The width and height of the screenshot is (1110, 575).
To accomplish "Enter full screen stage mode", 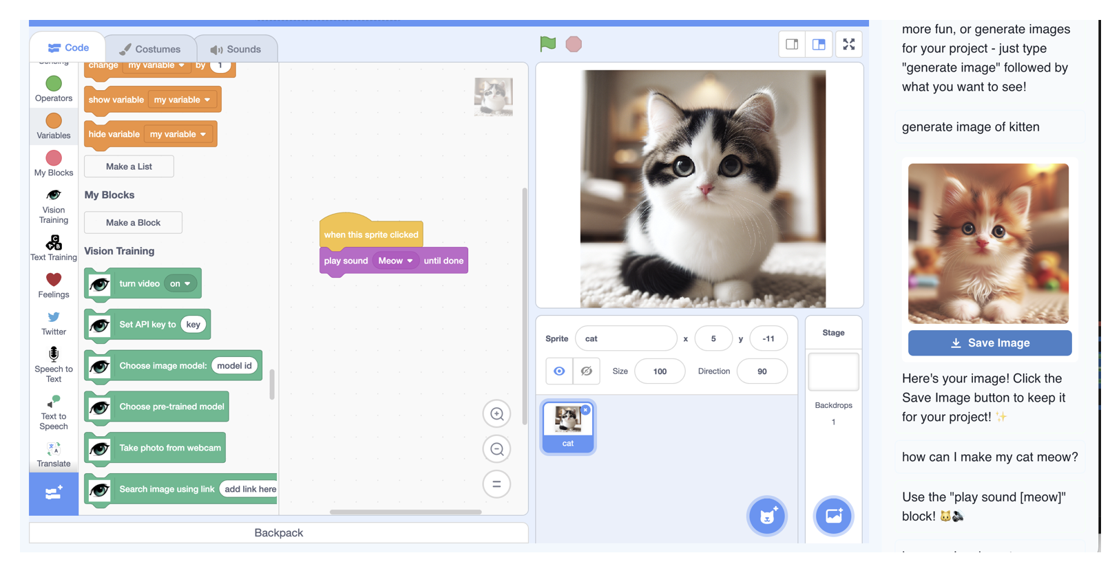I will pos(848,45).
